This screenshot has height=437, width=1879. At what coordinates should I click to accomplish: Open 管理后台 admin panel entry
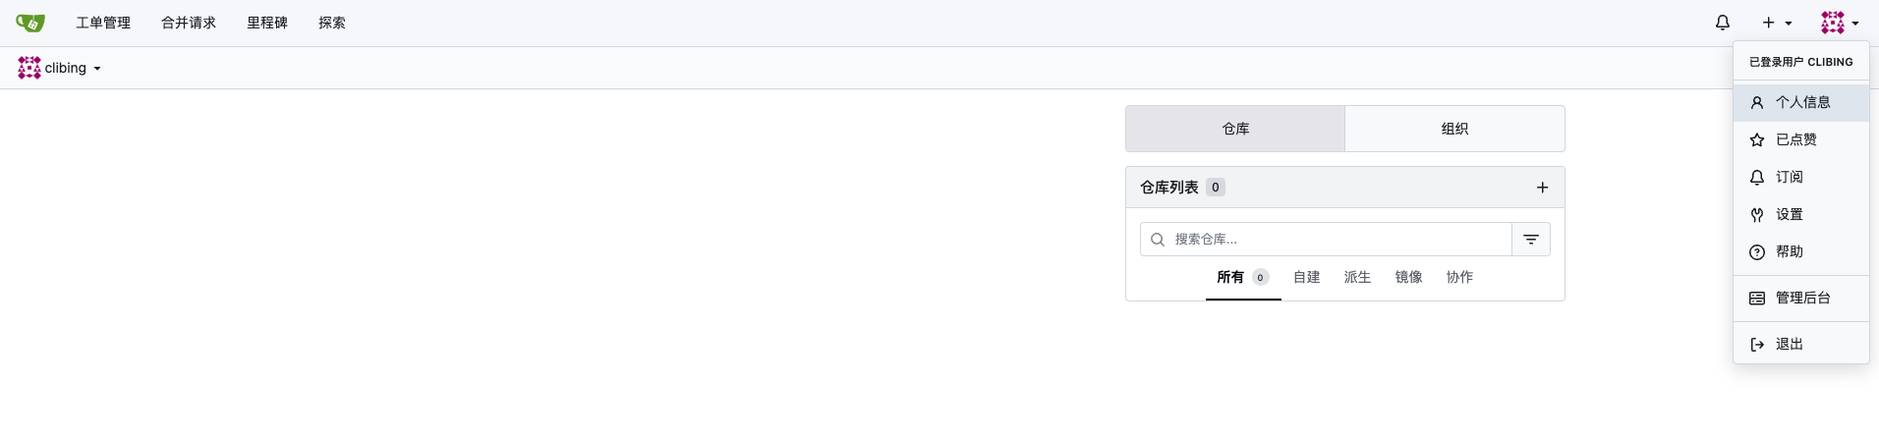tap(1801, 298)
